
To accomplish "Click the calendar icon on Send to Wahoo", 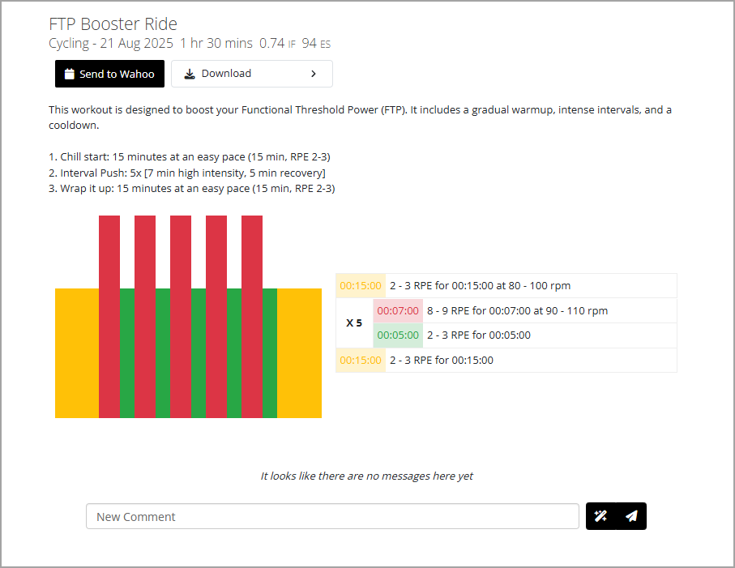I will [x=70, y=74].
